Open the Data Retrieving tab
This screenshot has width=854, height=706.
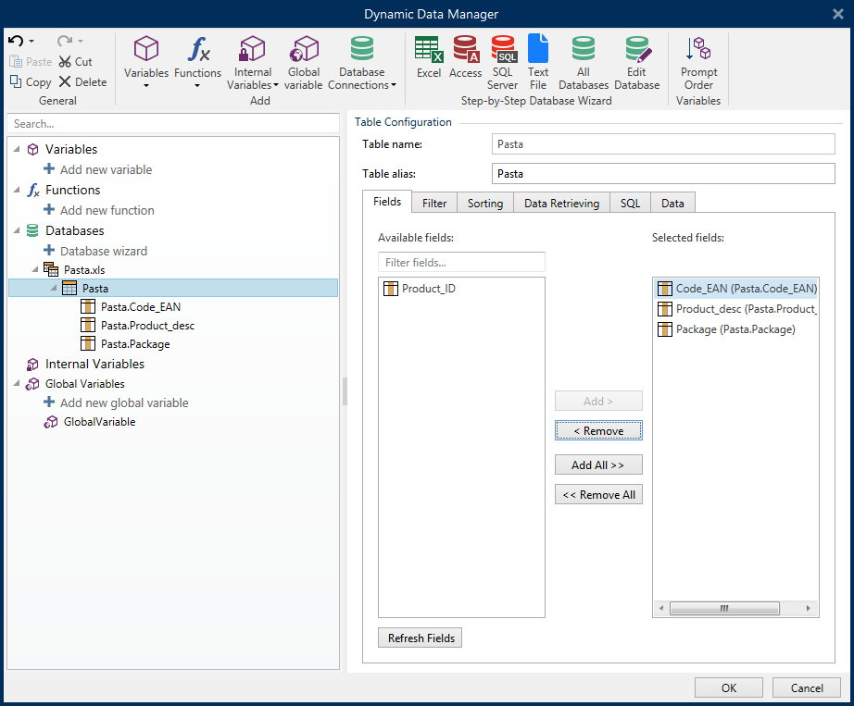[561, 204]
